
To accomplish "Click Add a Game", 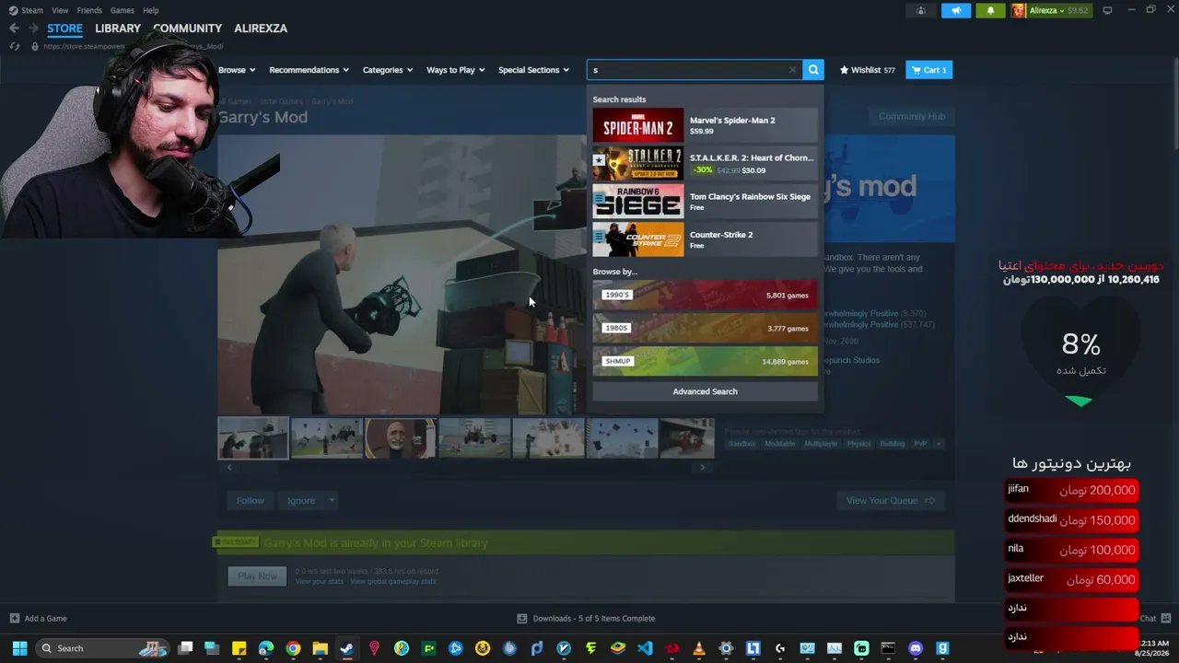I will [x=38, y=619].
